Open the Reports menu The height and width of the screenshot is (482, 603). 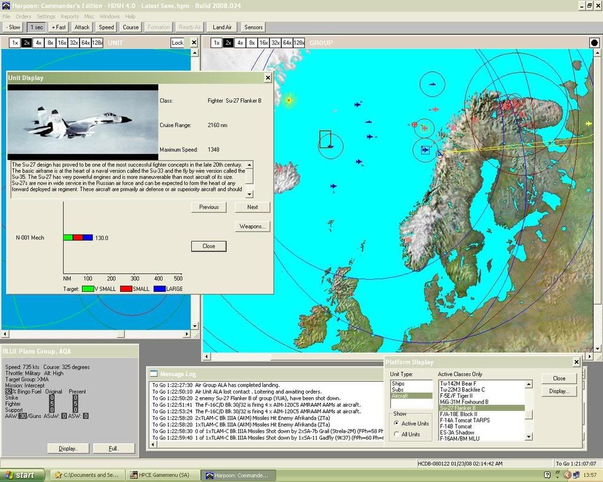point(69,16)
